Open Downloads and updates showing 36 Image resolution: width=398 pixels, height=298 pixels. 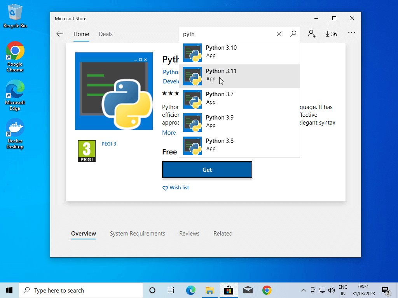pyautogui.click(x=331, y=34)
